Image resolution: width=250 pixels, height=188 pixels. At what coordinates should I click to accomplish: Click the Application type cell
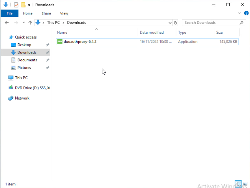click(x=187, y=42)
